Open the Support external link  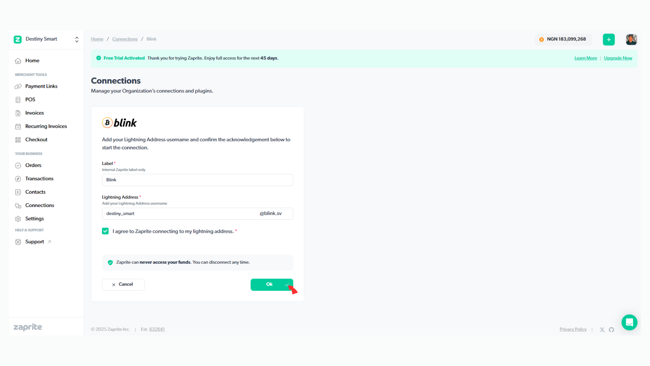click(38, 242)
